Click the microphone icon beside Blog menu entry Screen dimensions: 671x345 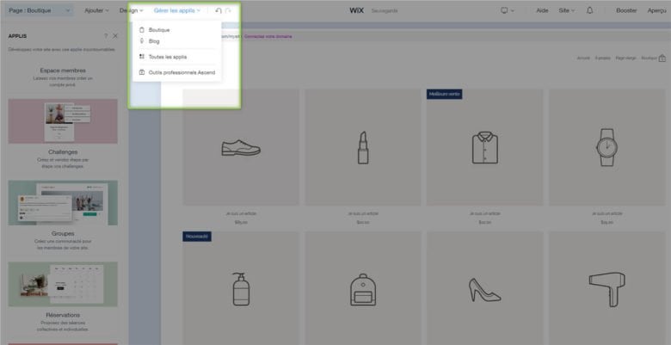click(142, 41)
